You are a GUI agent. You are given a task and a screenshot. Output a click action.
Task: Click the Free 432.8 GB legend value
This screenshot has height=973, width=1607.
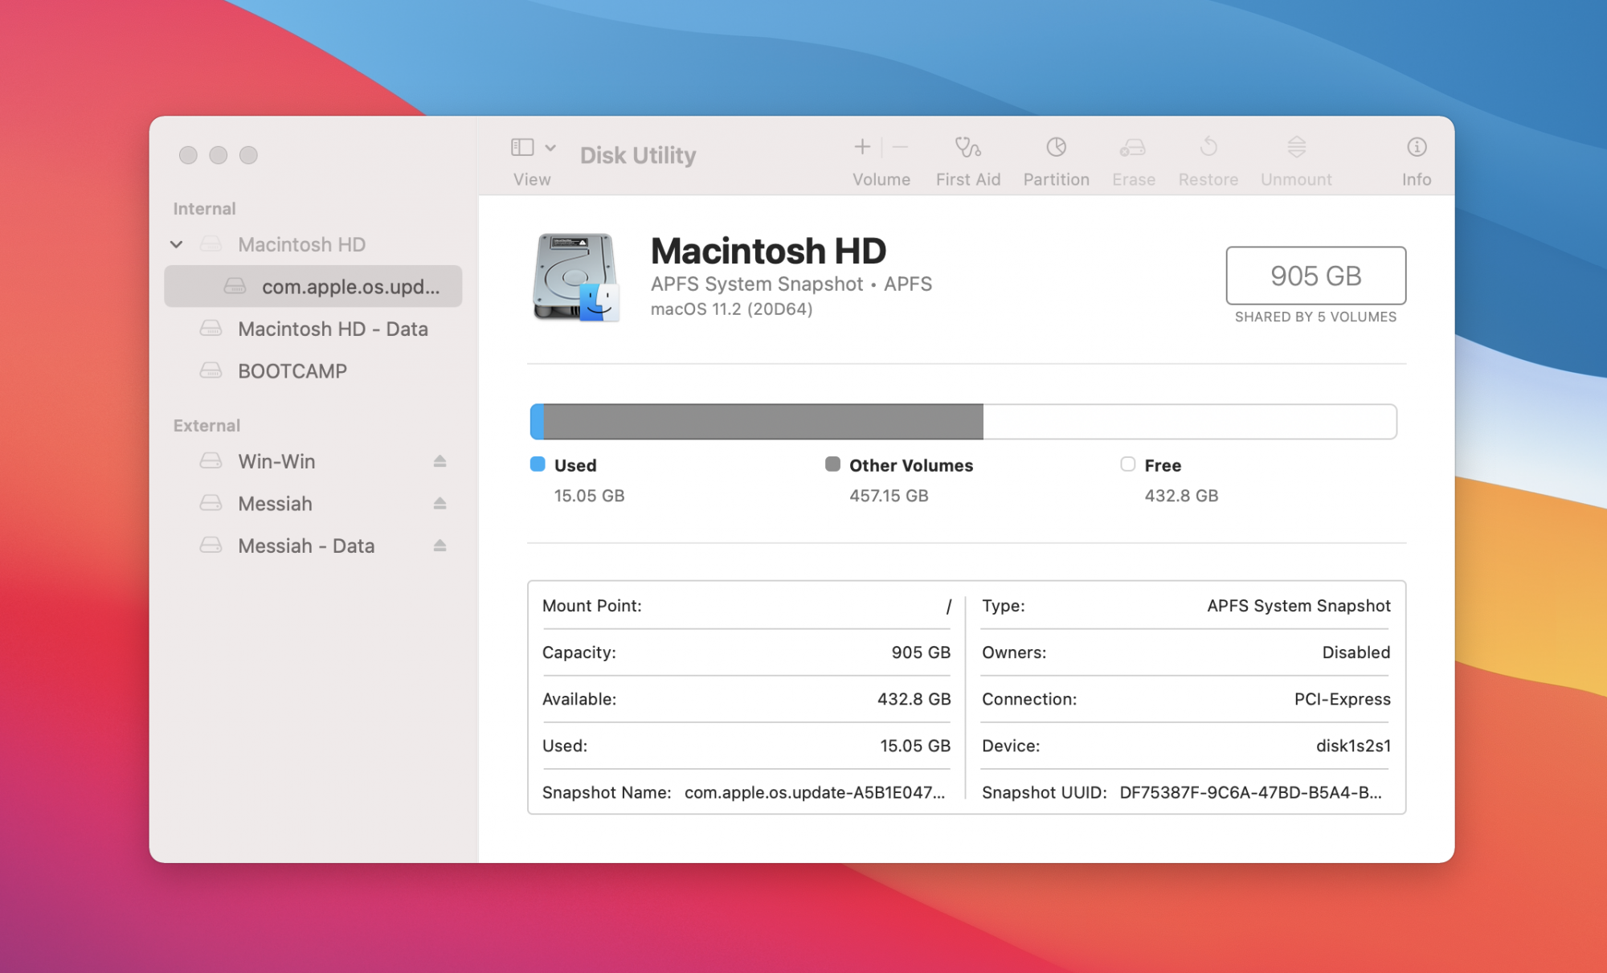(x=1181, y=496)
